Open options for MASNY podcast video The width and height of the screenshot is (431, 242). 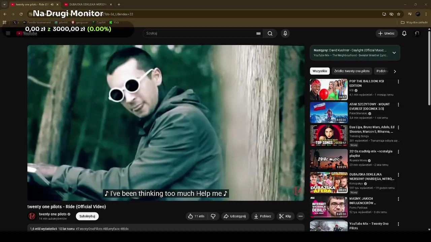[x=398, y=199]
